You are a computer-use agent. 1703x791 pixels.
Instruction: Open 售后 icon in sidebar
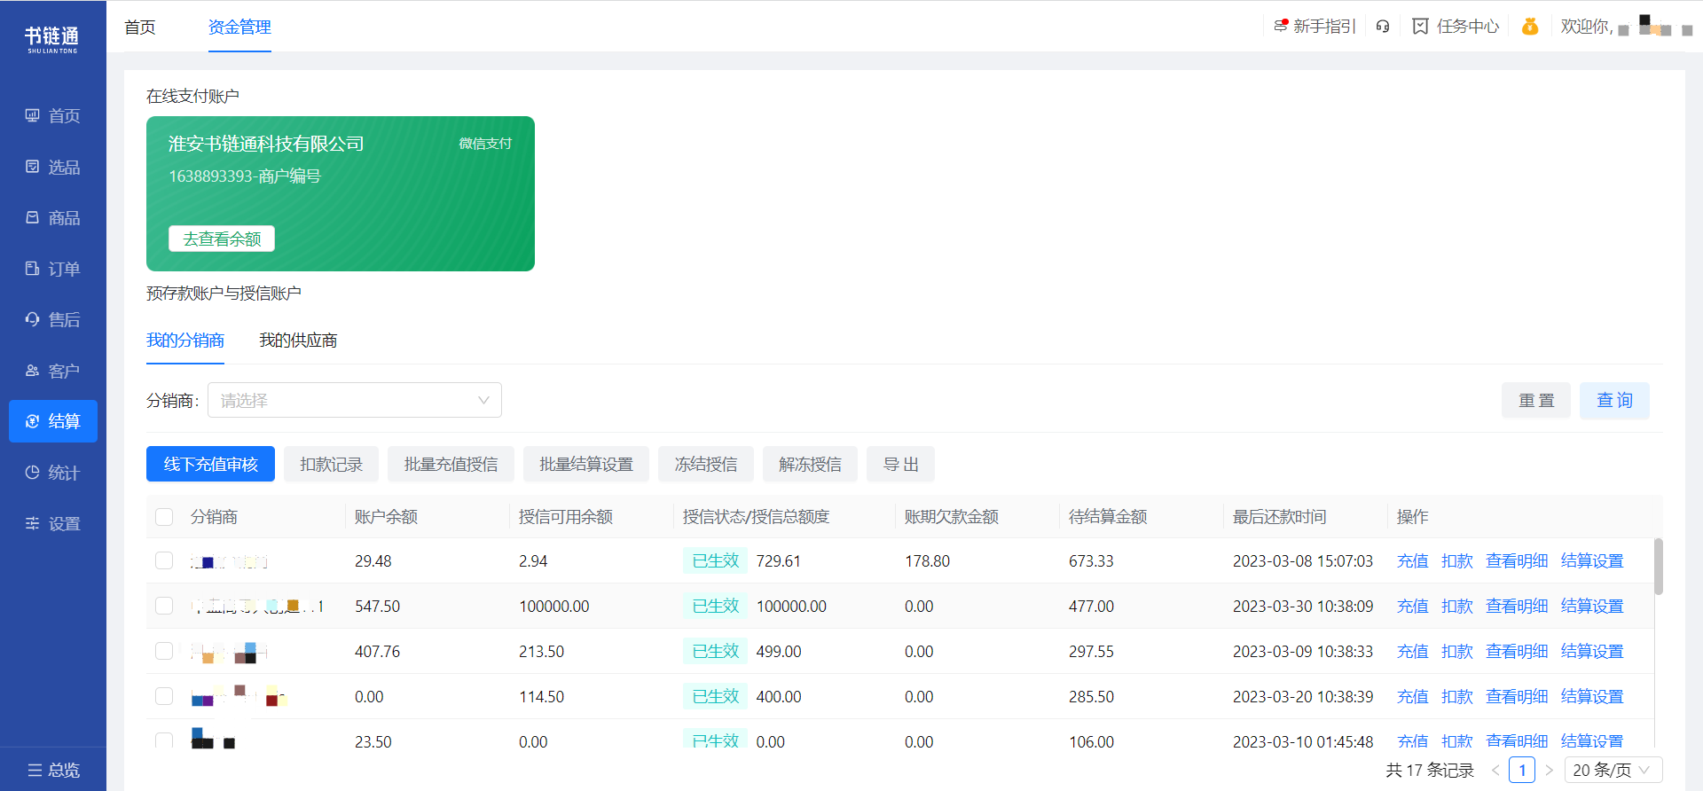point(33,319)
